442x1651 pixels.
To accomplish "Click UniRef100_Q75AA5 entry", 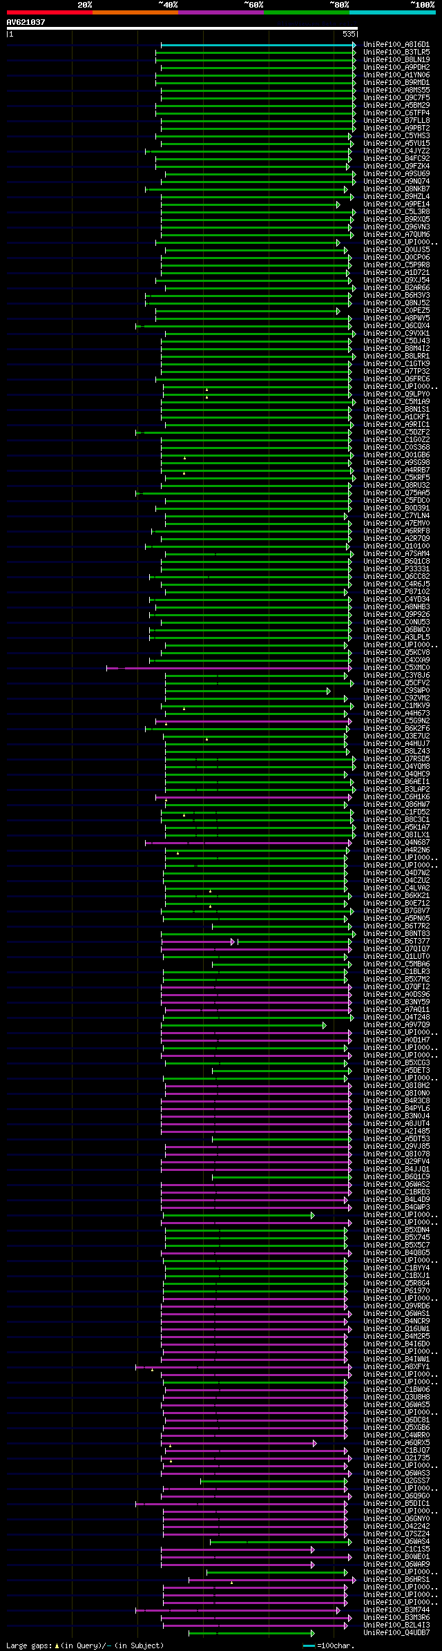I will pyautogui.click(x=396, y=493).
